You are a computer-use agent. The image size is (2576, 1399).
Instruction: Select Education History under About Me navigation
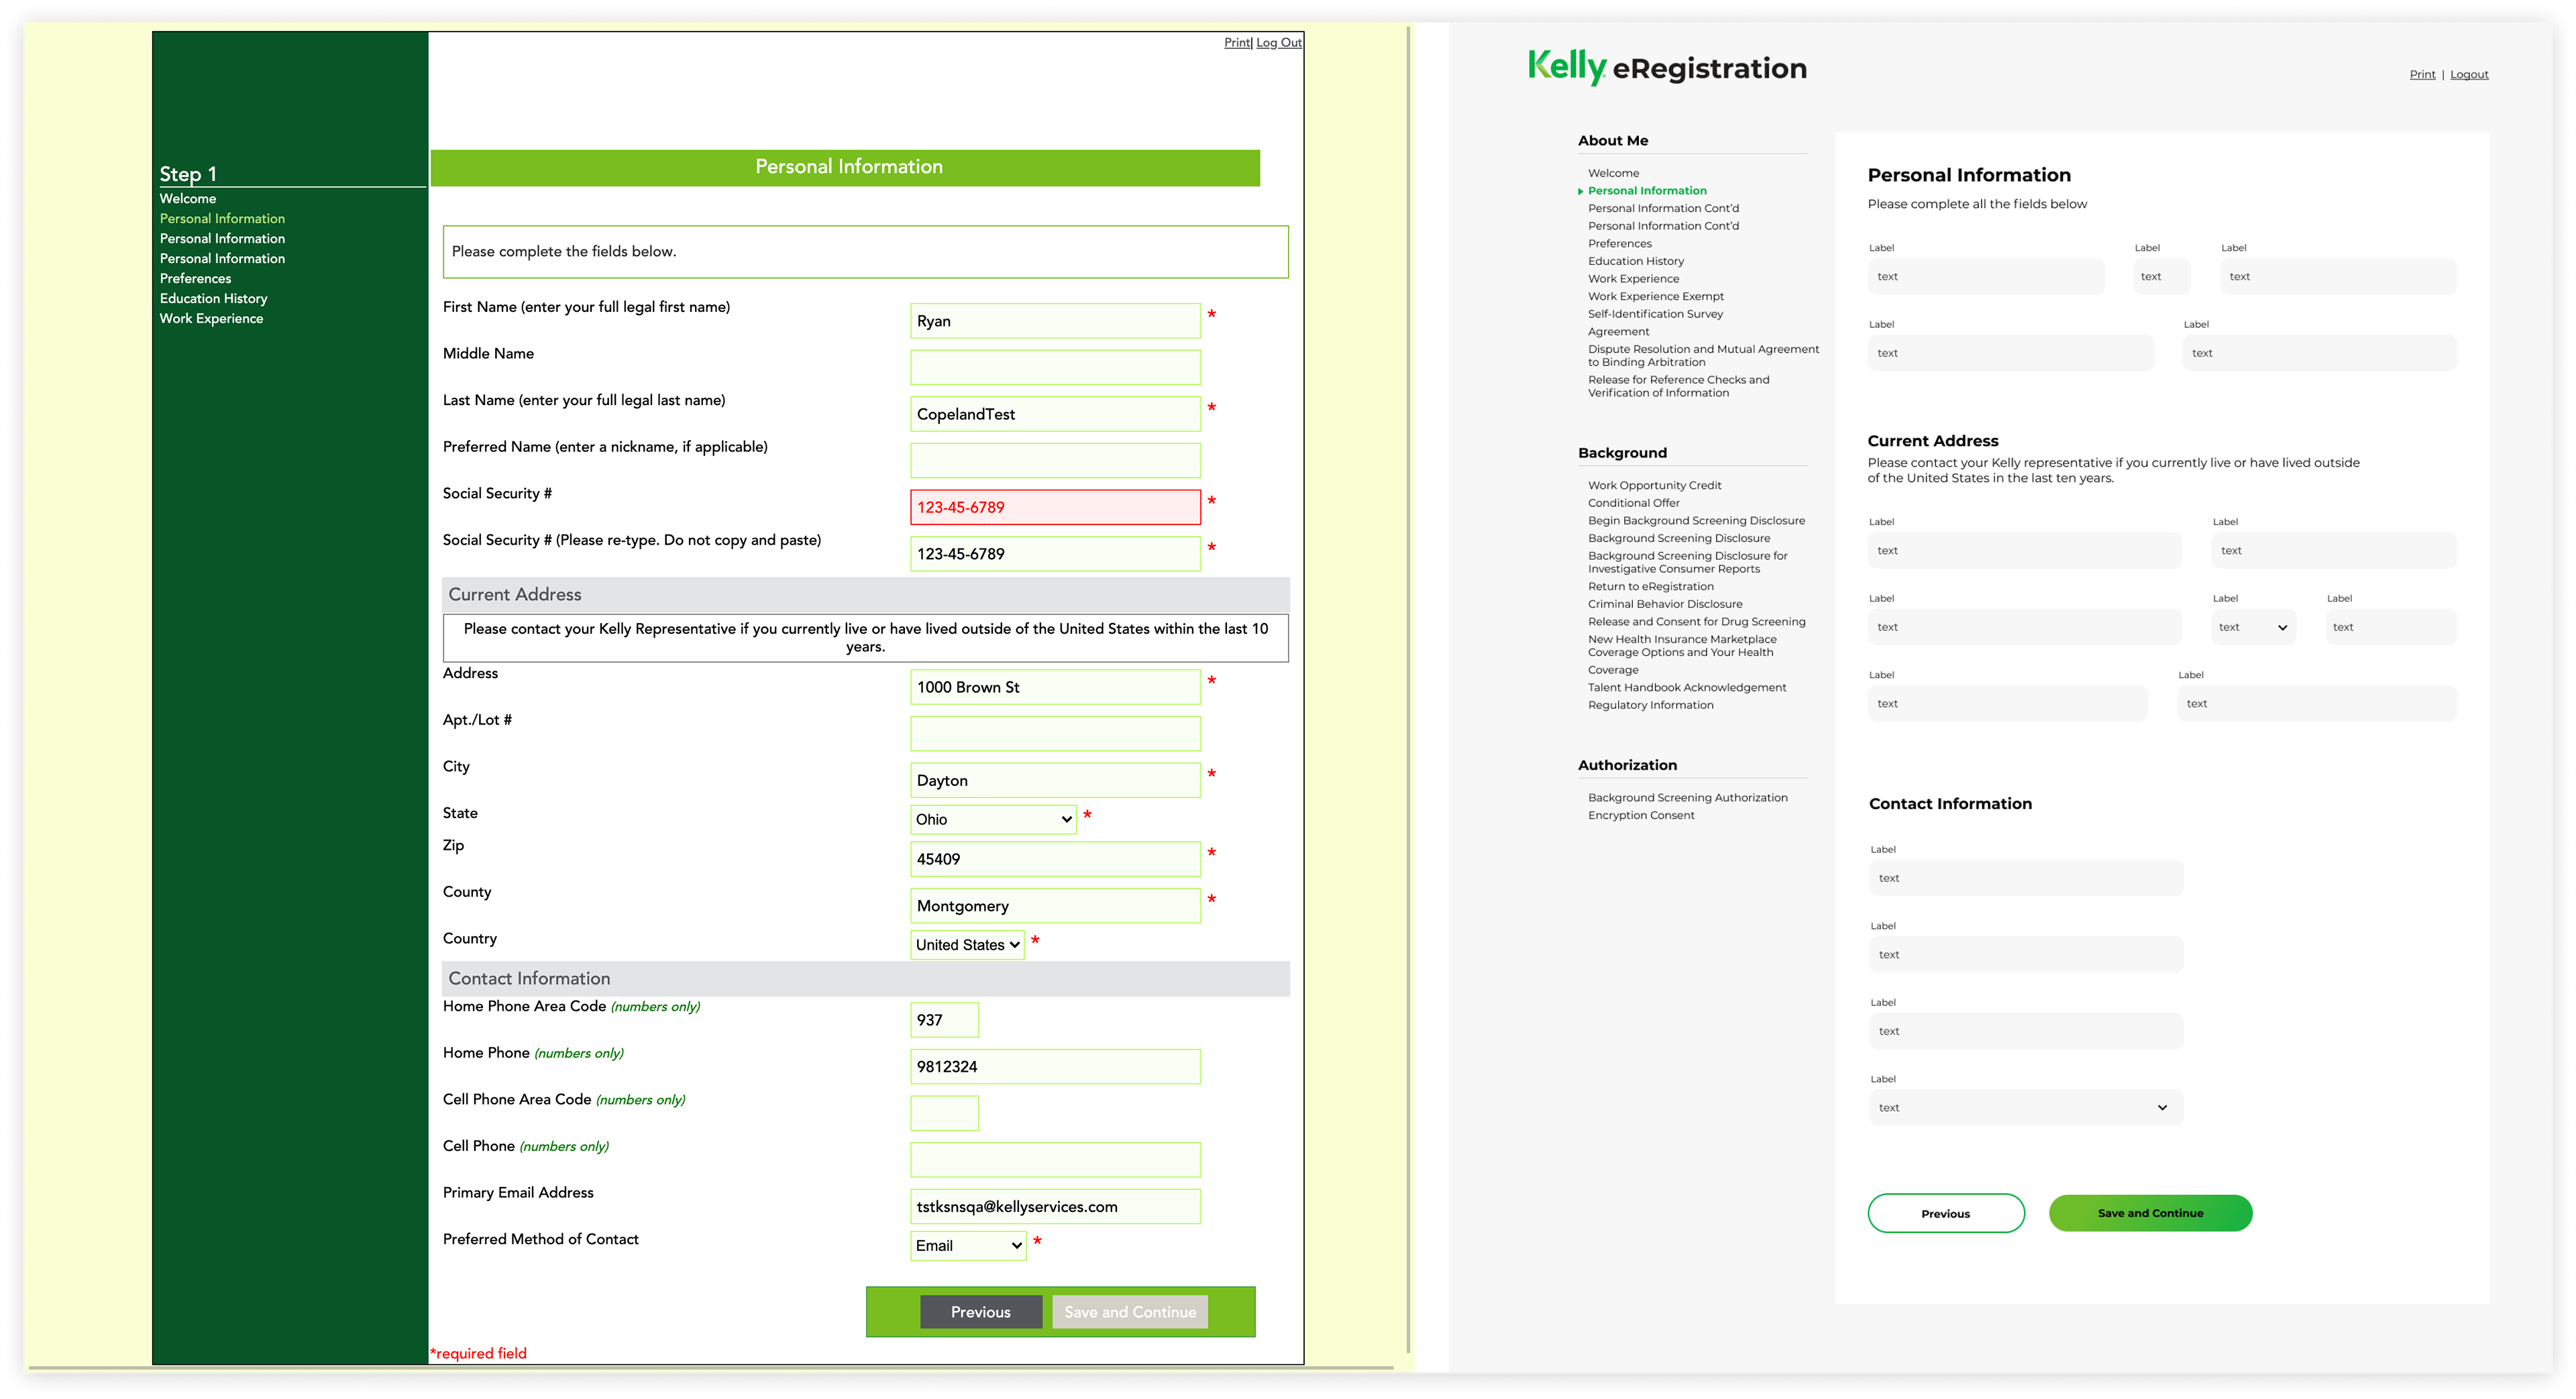(x=1635, y=261)
